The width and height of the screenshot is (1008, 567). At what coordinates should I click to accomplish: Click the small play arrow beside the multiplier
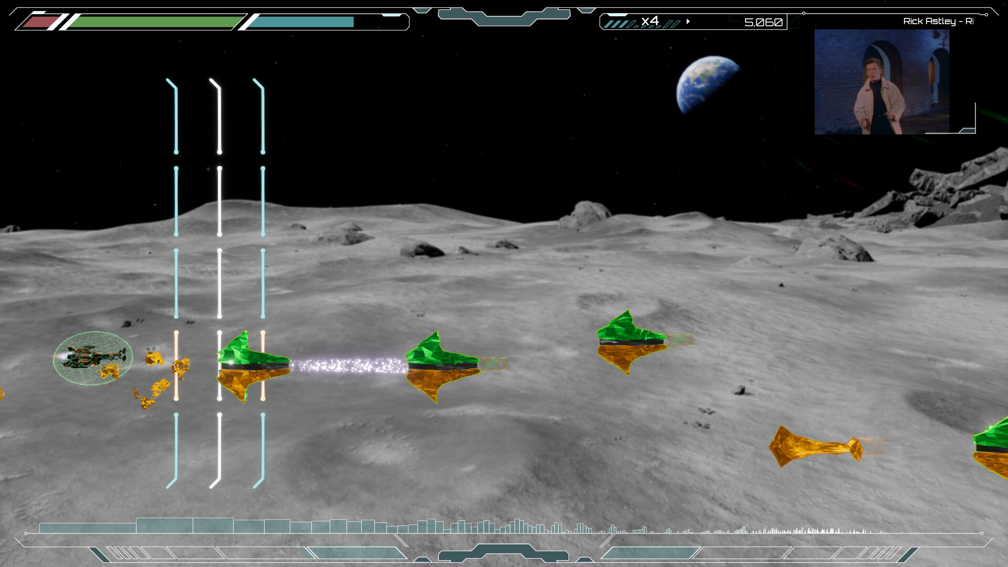[x=688, y=22]
